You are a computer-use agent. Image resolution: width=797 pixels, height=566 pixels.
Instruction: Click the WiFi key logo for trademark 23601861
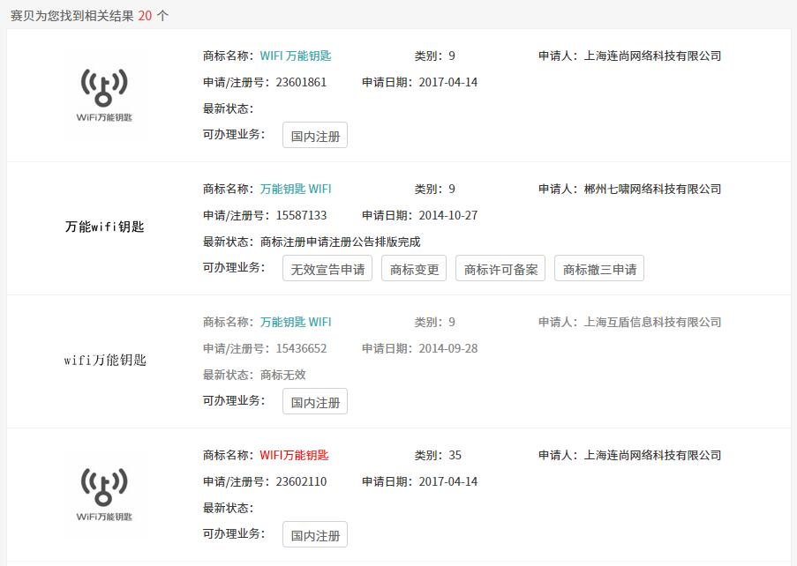[x=104, y=95]
